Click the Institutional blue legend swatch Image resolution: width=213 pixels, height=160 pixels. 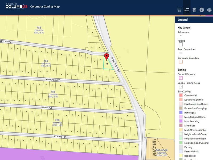pos(181,113)
